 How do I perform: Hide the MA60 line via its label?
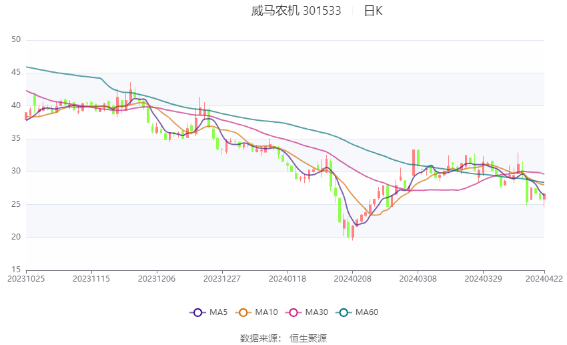367,312
